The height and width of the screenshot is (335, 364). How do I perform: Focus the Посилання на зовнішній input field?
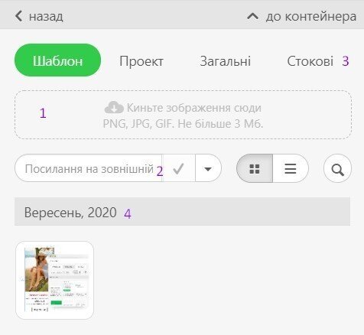88,168
